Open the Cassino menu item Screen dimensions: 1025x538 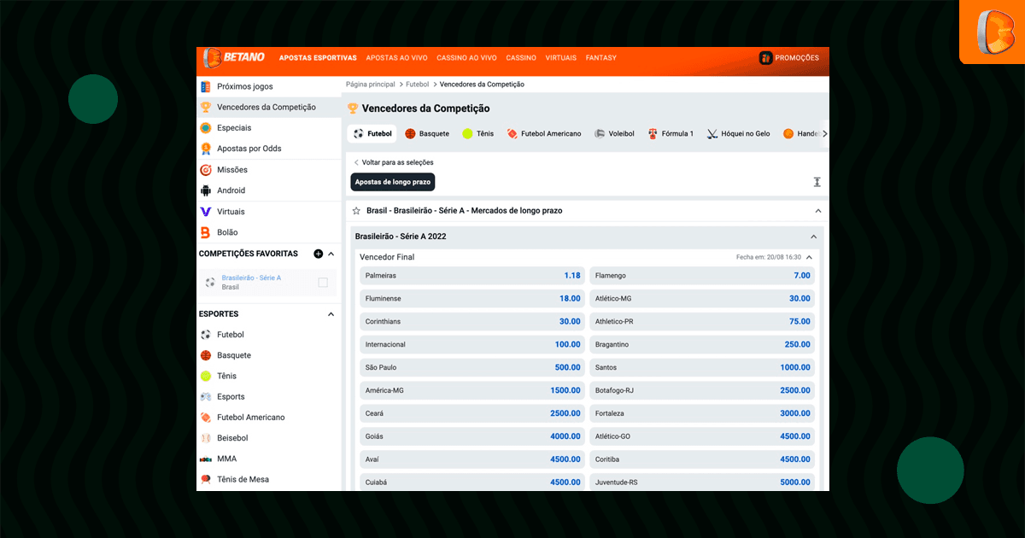click(x=521, y=58)
